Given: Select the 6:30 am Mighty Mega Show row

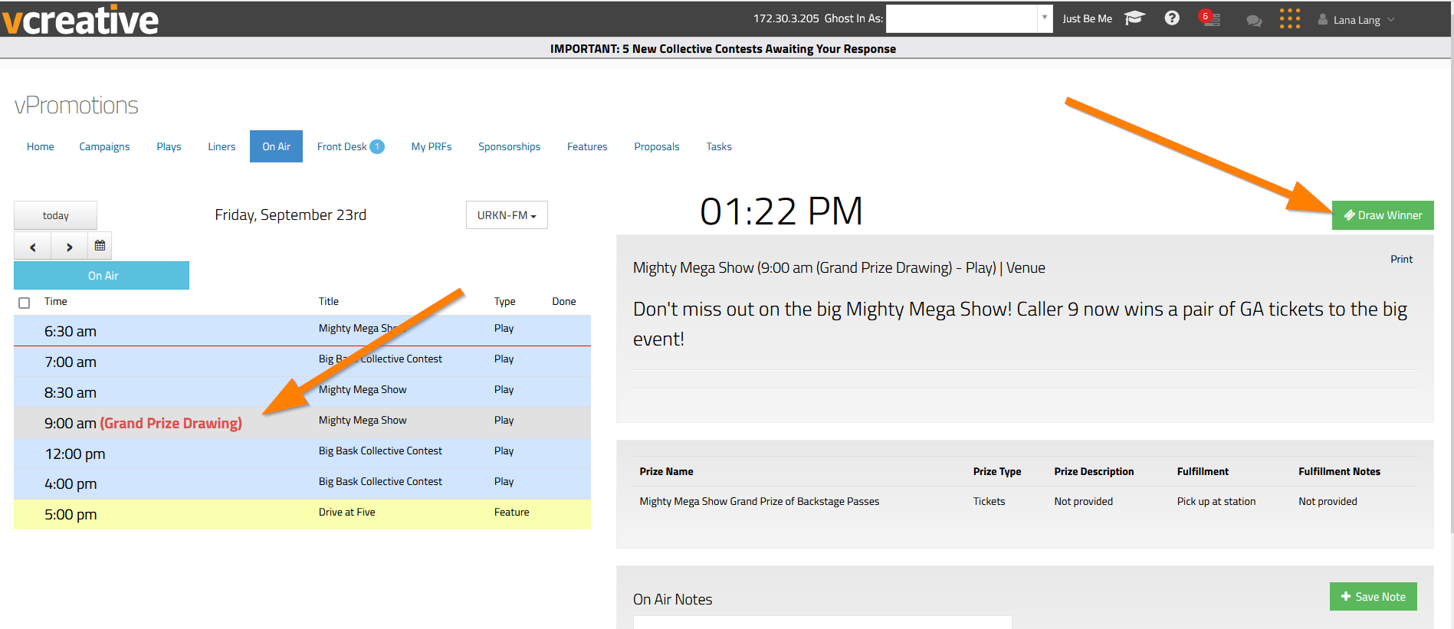Looking at the screenshot, I should click(302, 331).
